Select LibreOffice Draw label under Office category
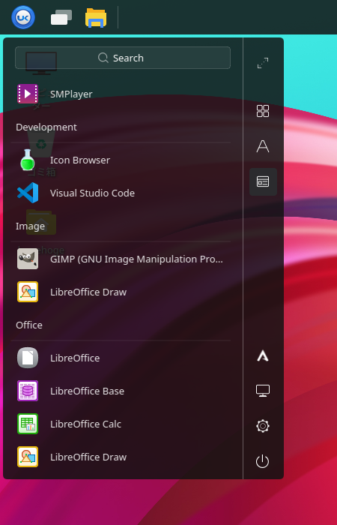 [x=88, y=457]
